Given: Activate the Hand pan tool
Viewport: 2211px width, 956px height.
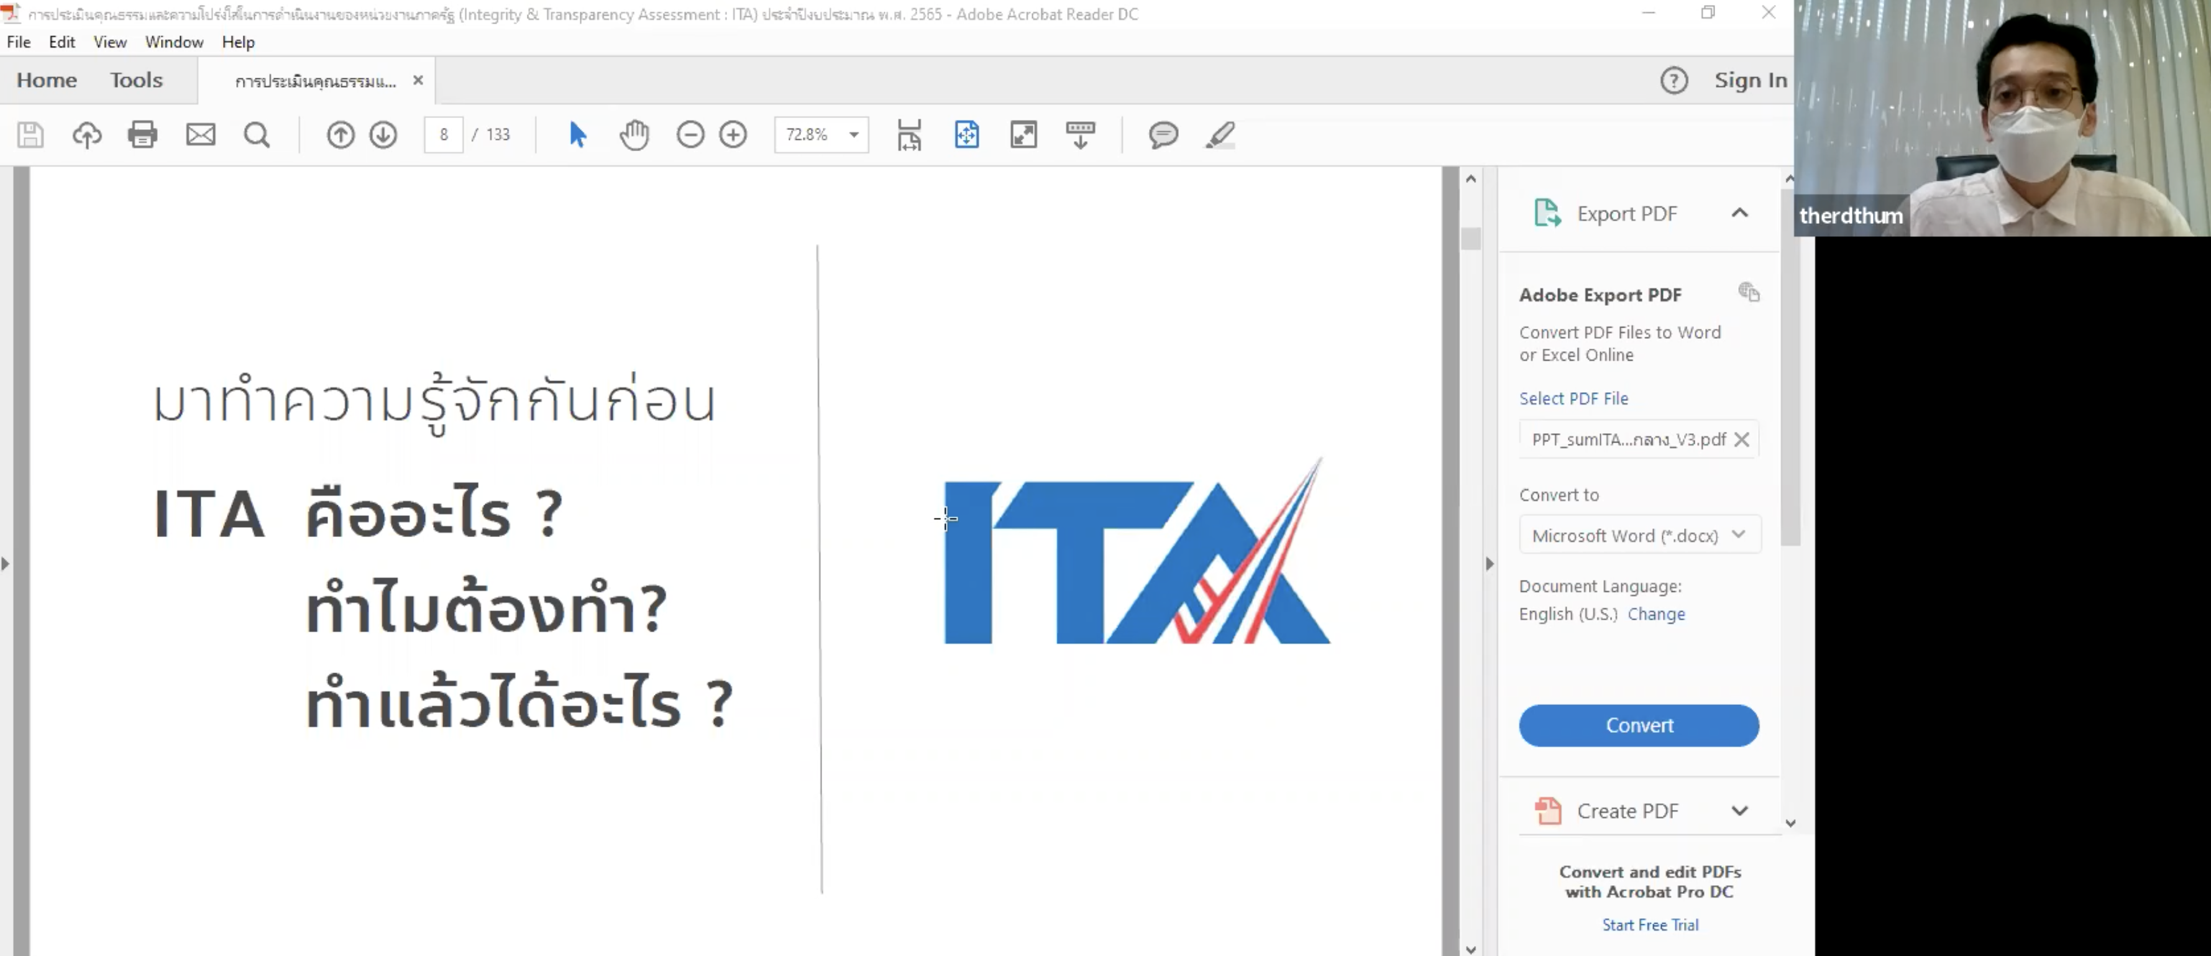Looking at the screenshot, I should (634, 135).
